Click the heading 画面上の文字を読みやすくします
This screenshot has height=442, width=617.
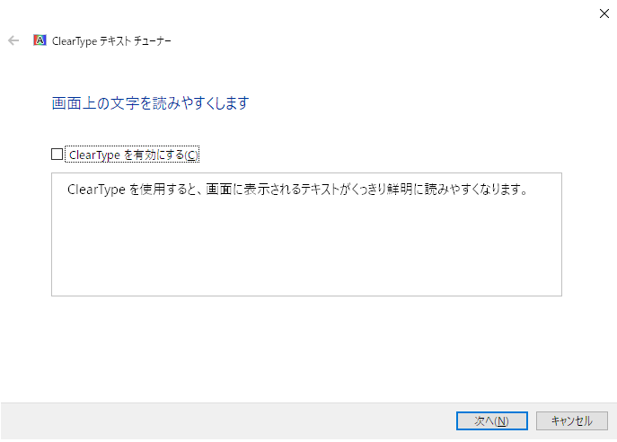pos(150,103)
